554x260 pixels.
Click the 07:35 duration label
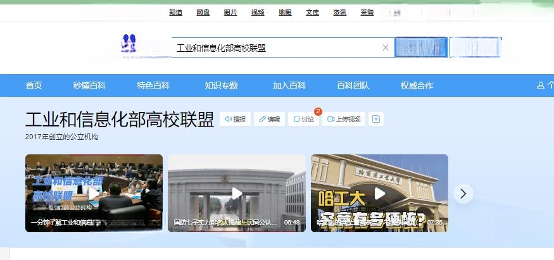[435, 223]
